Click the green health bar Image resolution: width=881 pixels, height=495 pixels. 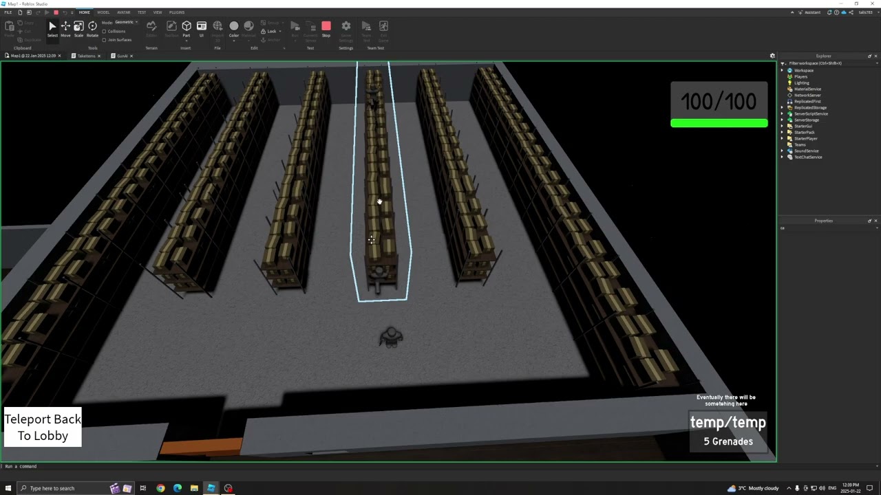coord(719,123)
